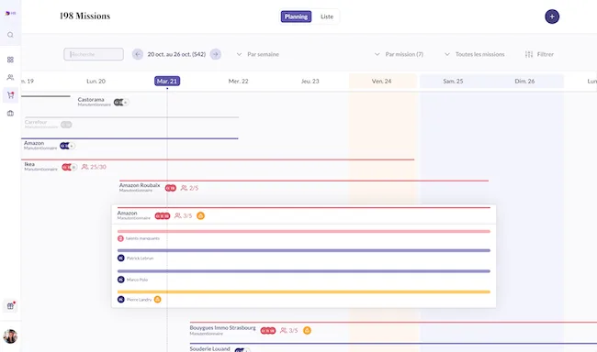This screenshot has height=352, width=597.
Task: Toggle the Castorama mission status pill
Action: pyautogui.click(x=121, y=103)
